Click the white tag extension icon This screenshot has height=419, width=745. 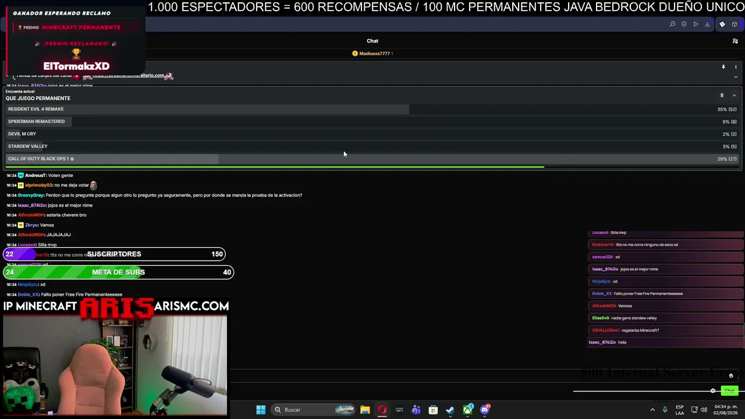click(722, 24)
